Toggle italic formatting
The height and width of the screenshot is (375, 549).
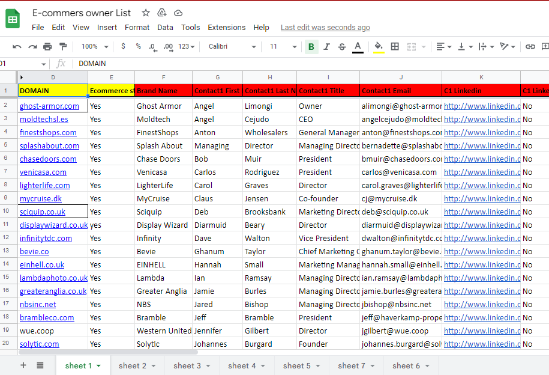click(326, 47)
